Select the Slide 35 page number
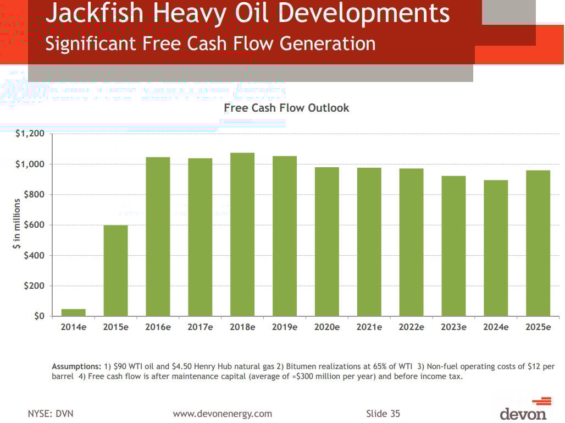Image resolution: width=565 pixels, height=423 pixels. [x=383, y=414]
